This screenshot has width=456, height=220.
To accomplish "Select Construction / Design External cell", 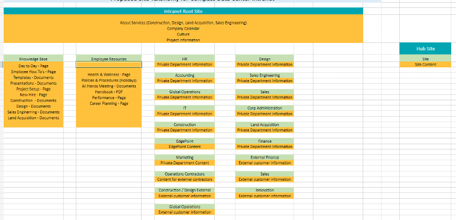I will tap(185, 190).
